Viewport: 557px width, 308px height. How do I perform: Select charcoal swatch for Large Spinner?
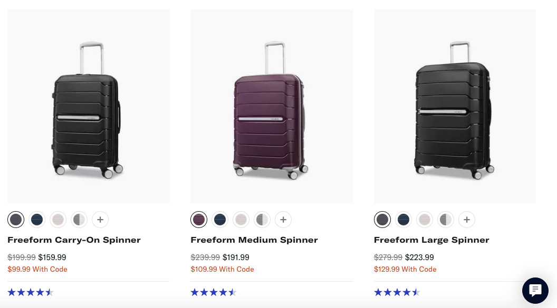click(382, 220)
